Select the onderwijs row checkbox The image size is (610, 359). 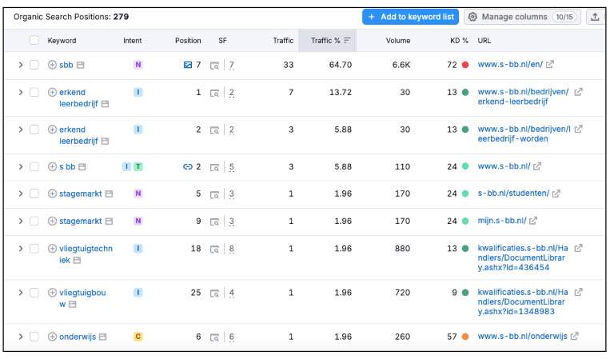(34, 337)
